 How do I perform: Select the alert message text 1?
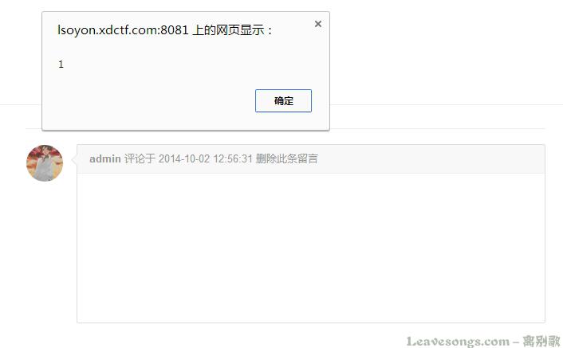click(61, 65)
